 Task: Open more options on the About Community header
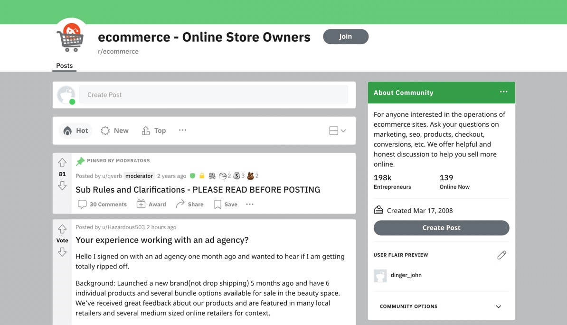pos(503,92)
